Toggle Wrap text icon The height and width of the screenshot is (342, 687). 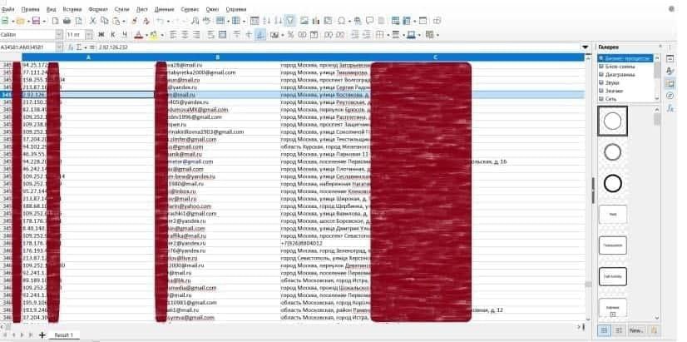pyautogui.click(x=210, y=35)
